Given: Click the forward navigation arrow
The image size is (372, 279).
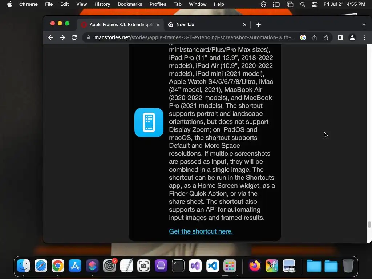Looking at the screenshot, I should 62,37.
